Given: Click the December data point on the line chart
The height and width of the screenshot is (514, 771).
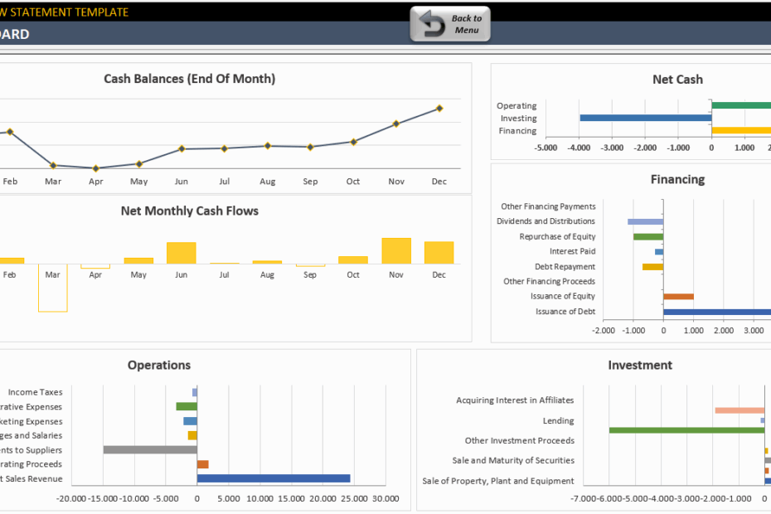Looking at the screenshot, I should [439, 108].
